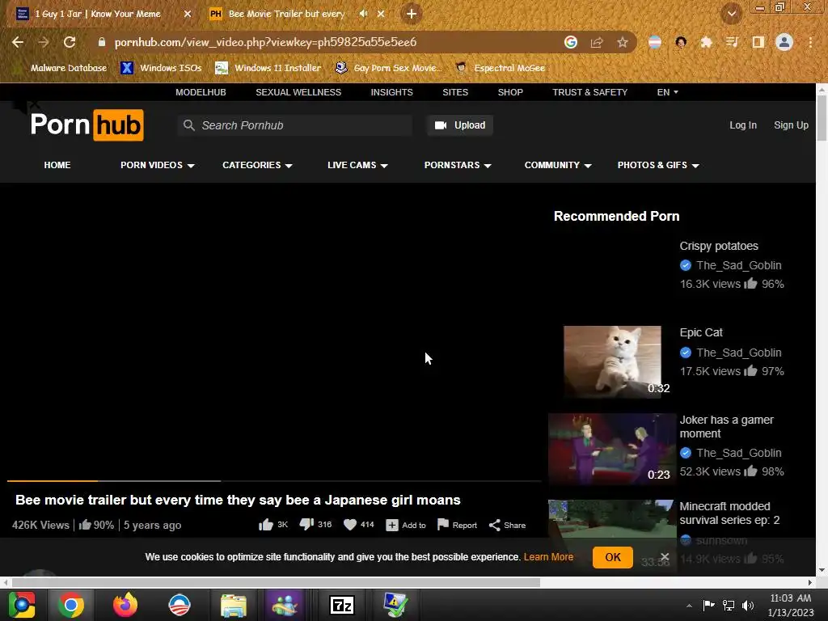Click the share page icon in address bar
The image size is (828, 621).
point(597,42)
